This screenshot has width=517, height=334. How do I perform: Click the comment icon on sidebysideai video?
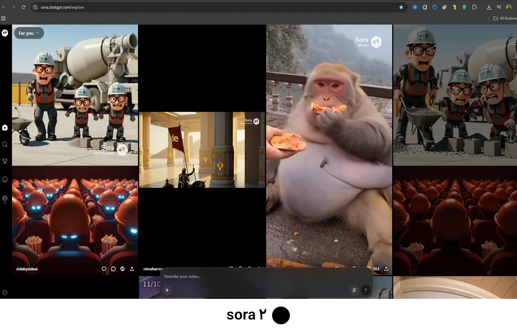(113, 269)
